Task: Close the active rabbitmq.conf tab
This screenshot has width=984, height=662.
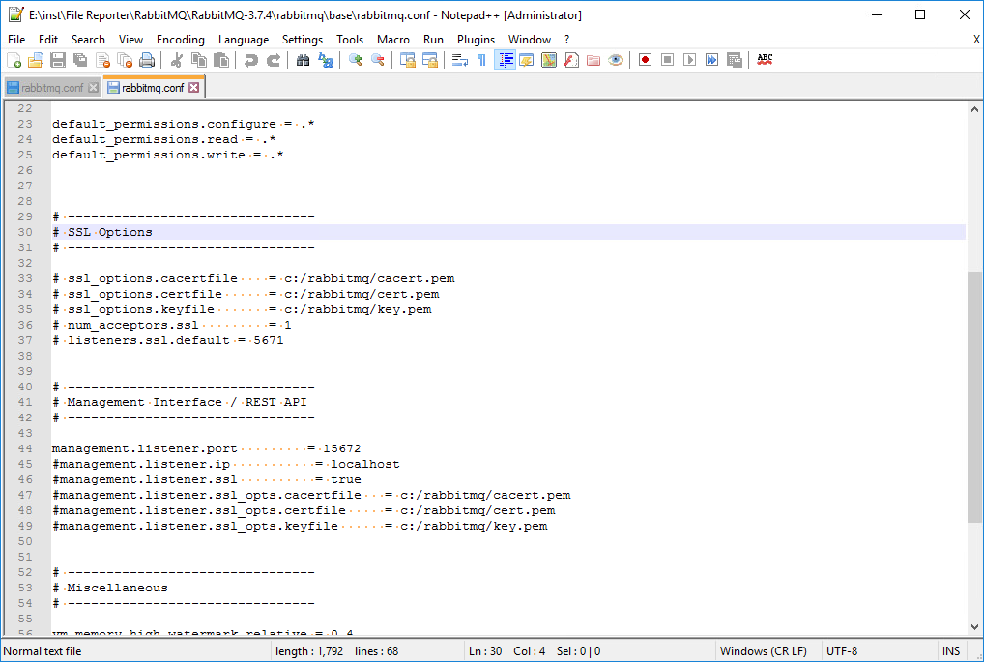Action: coord(192,86)
